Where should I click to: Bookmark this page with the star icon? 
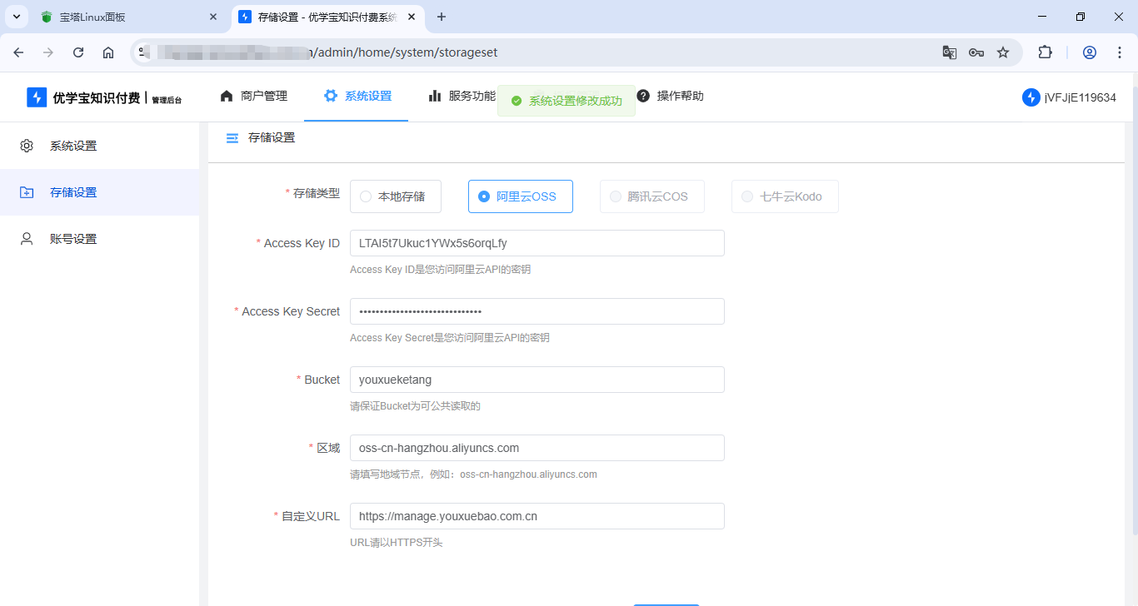pos(1003,52)
